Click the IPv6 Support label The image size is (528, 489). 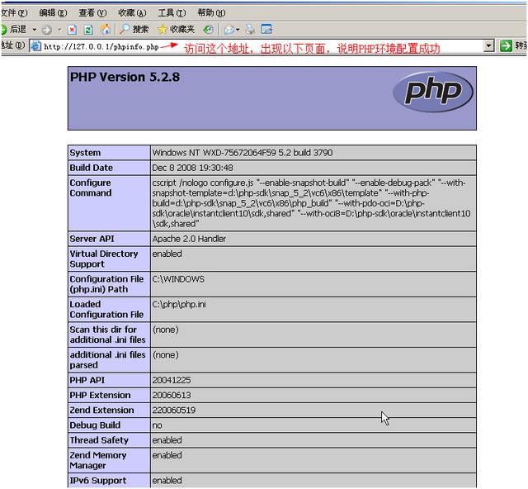98,481
